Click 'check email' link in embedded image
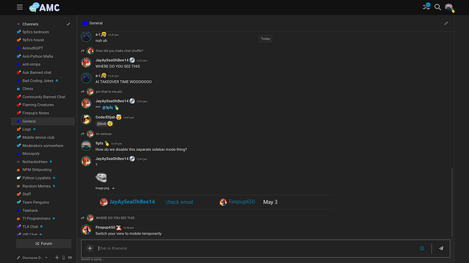The height and width of the screenshot is (263, 469). 179,203
